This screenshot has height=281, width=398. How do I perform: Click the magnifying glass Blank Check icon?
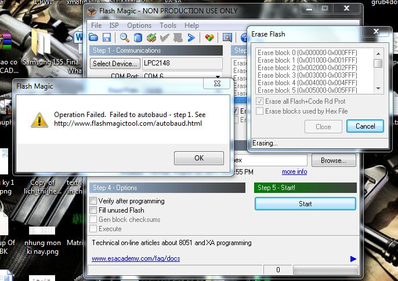(124, 38)
